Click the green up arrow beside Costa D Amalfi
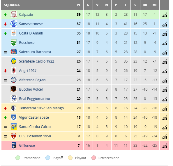173x166 pixels. 5,33
